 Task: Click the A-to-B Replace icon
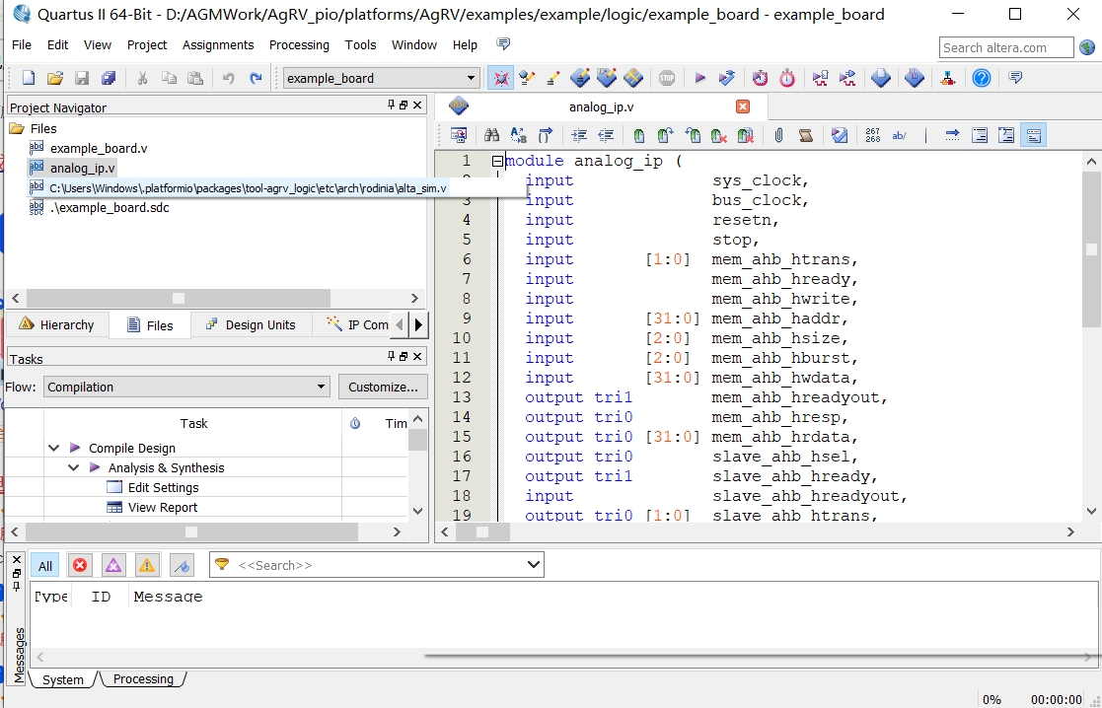coord(519,135)
